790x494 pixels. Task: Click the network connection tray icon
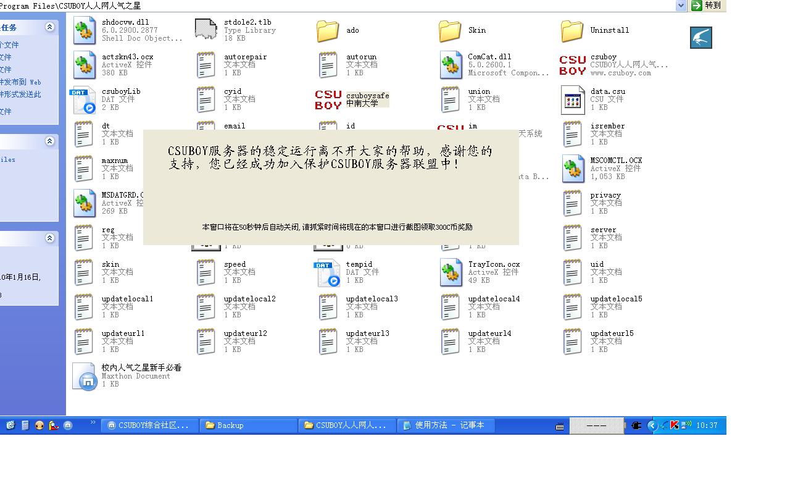click(686, 425)
